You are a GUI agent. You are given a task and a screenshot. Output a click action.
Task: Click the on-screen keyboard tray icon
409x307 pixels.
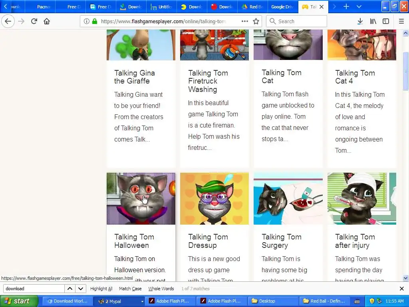(x=357, y=301)
